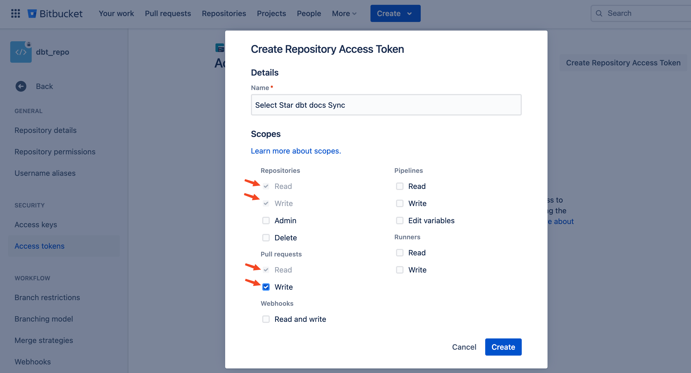Click into the token Name field
691x373 pixels.
[x=386, y=105]
